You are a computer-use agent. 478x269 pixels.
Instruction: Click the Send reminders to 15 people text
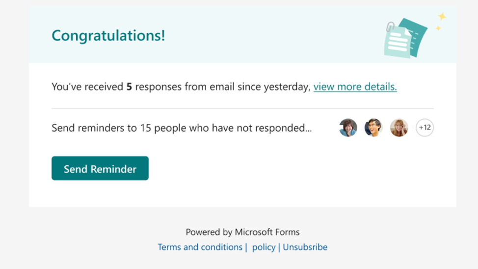click(x=182, y=128)
